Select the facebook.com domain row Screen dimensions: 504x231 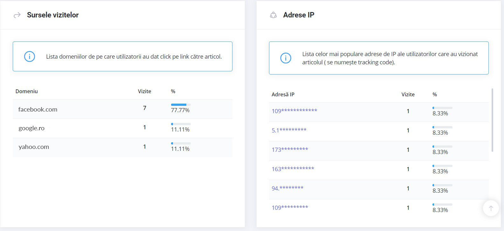(122, 109)
